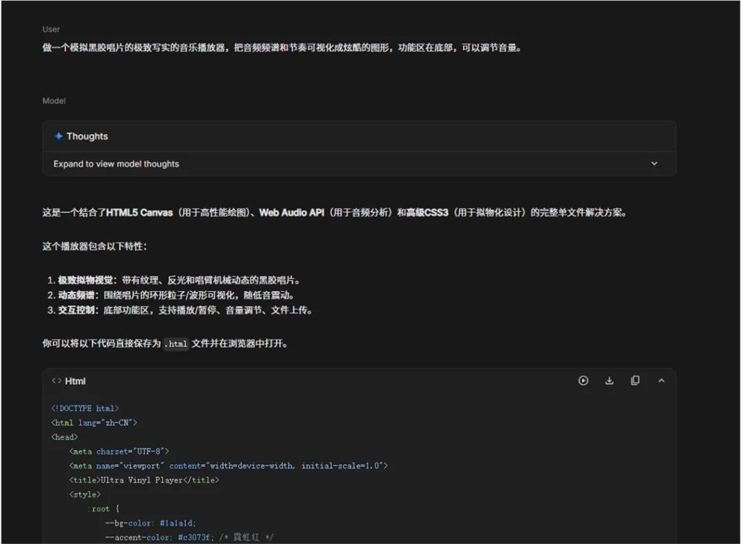Open the Thoughts panel chevron
The width and height of the screenshot is (741, 544).
[654, 163]
